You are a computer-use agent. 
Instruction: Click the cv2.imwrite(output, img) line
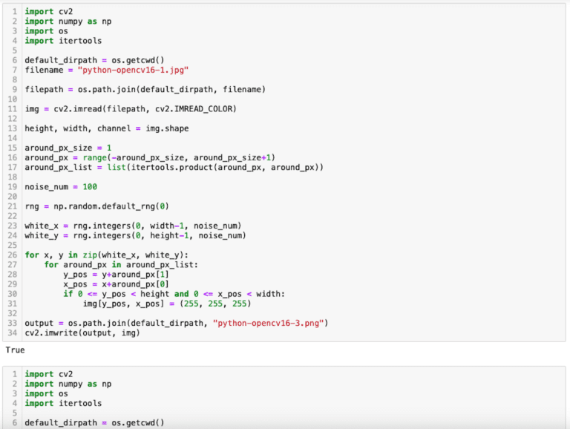coord(81,332)
